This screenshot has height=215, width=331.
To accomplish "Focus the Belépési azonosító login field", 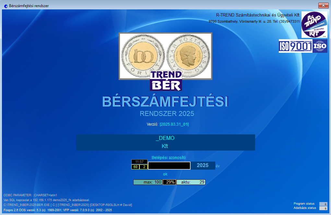I will 169,165.
